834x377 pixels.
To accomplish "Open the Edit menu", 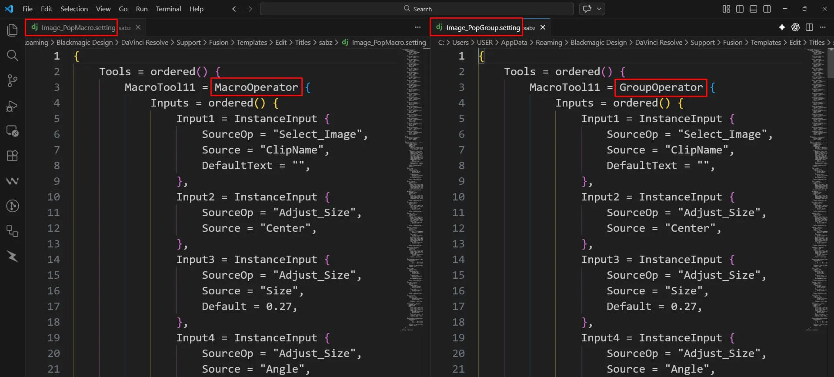I will [47, 9].
